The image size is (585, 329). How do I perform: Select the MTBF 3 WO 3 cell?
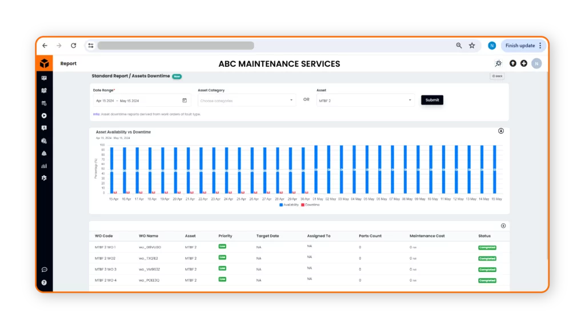tap(106, 270)
